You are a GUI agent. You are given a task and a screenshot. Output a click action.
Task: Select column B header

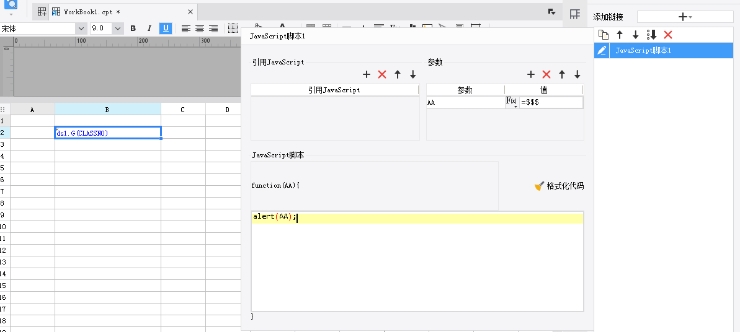pyautogui.click(x=108, y=110)
